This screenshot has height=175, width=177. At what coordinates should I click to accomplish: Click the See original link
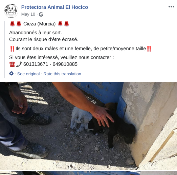pyautogui.click(x=28, y=74)
